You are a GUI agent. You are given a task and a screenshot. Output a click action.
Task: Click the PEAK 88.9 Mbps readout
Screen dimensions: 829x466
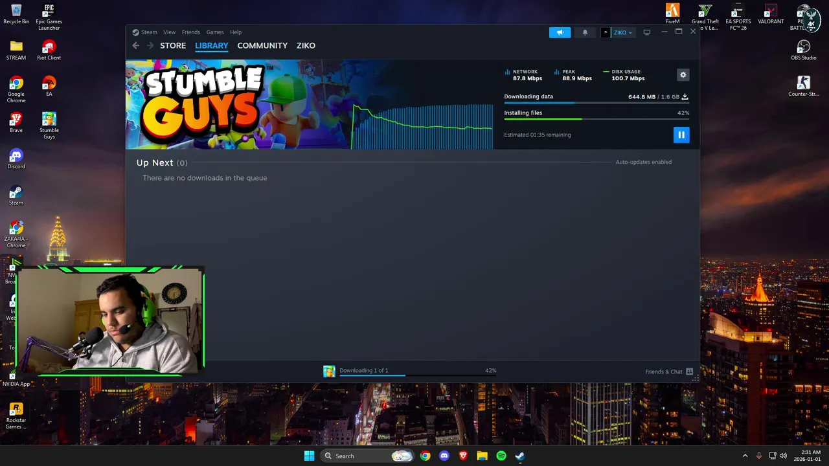click(573, 75)
